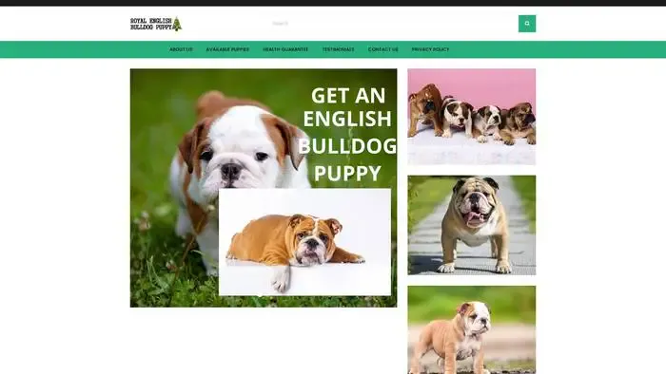This screenshot has height=374, width=666.
Task: Open the Privacy Policy page
Action: 430,49
